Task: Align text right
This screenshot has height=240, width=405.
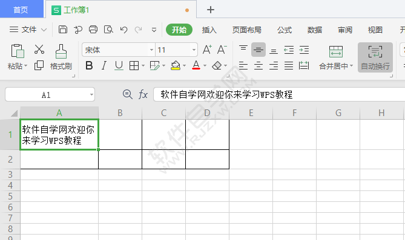Action: (274, 65)
